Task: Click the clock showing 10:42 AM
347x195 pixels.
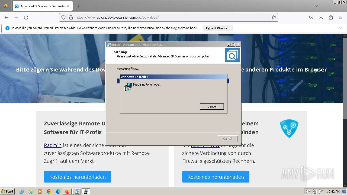Action: pyautogui.click(x=333, y=191)
